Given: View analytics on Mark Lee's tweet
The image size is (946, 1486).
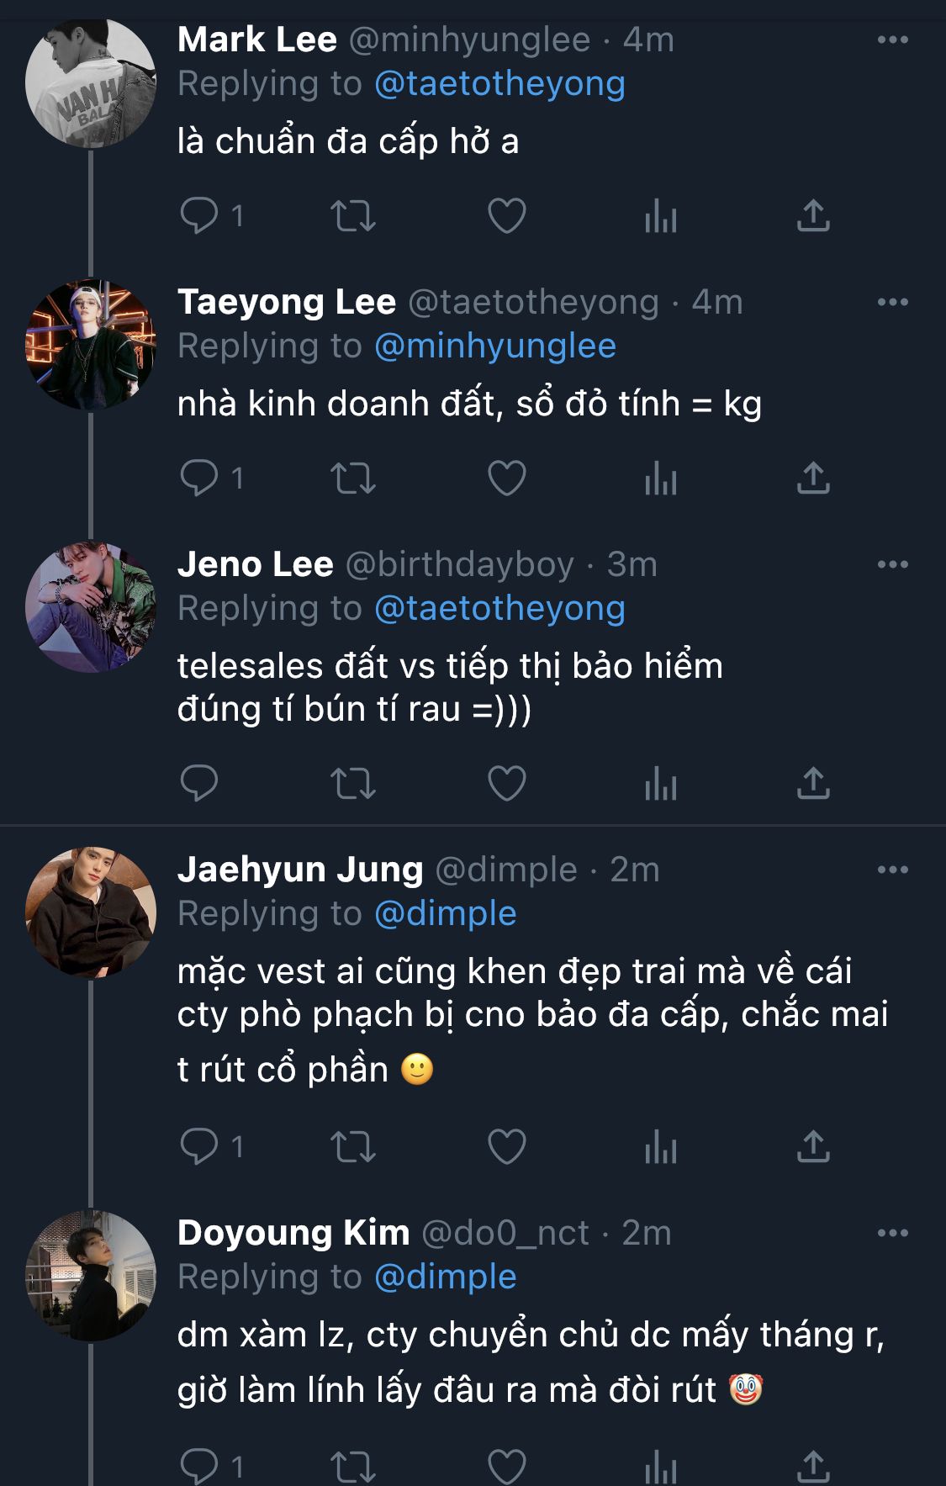Looking at the screenshot, I should [661, 216].
